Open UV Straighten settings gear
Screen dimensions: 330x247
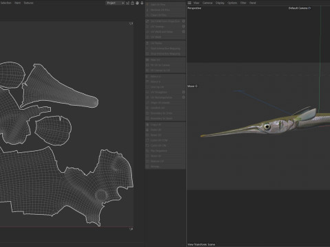click(x=184, y=92)
